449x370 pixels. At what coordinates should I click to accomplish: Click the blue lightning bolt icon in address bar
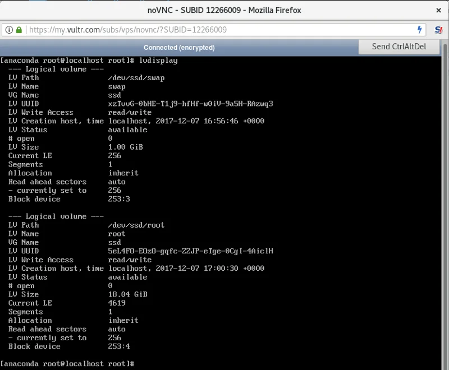(x=419, y=30)
